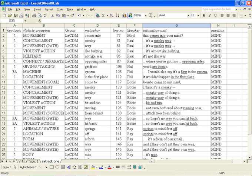The image size is (252, 176).
Task: Toggle the Drawing toolbar icon
Action: pyautogui.click(x=130, y=16)
